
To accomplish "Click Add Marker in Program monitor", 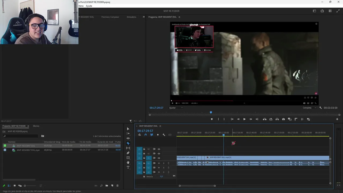I will (x=212, y=119).
